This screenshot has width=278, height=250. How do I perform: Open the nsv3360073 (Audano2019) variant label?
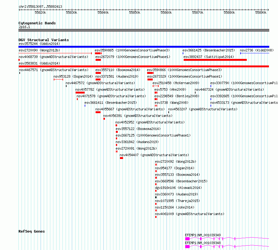tap(176, 194)
